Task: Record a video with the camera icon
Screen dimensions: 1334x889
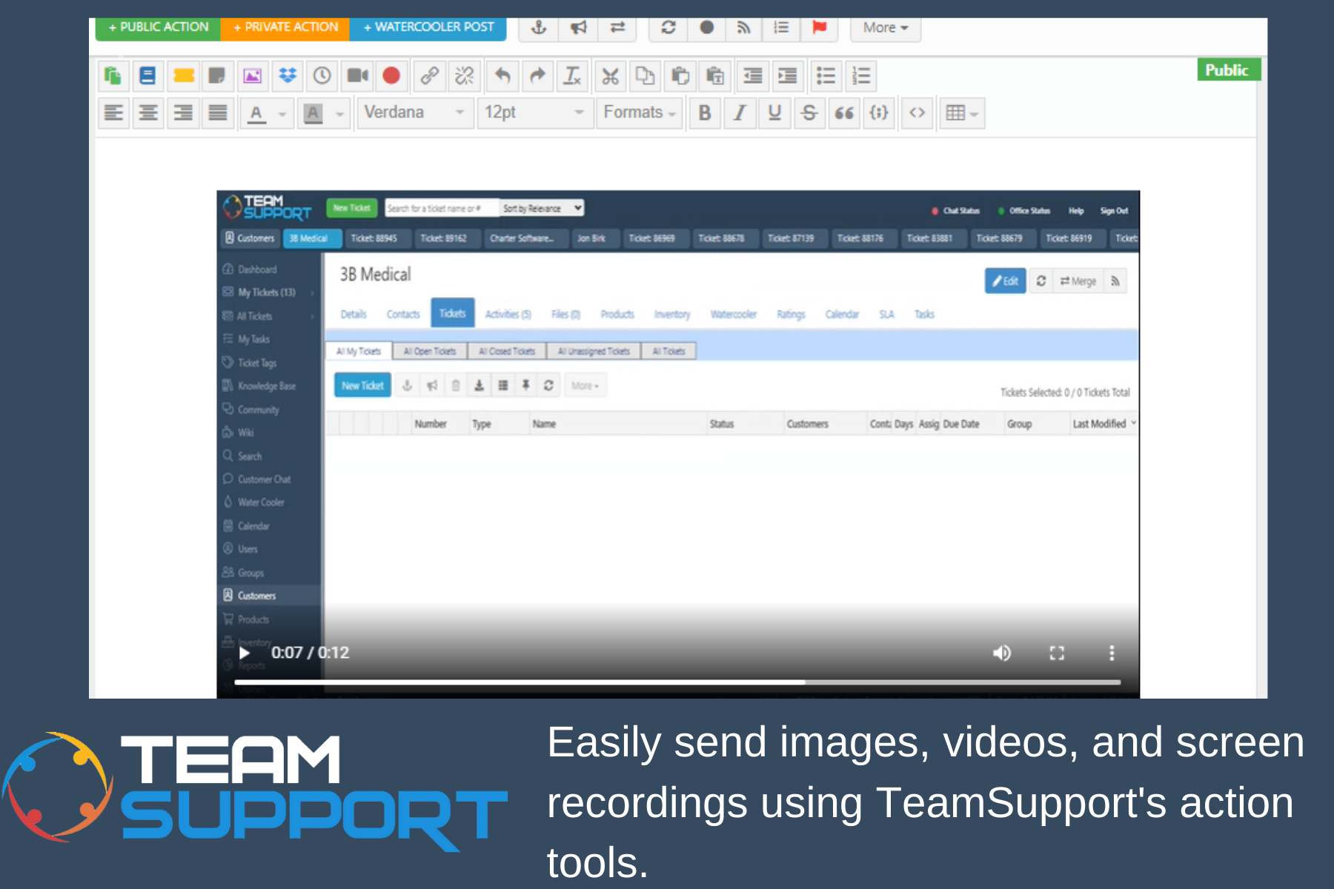Action: (357, 76)
